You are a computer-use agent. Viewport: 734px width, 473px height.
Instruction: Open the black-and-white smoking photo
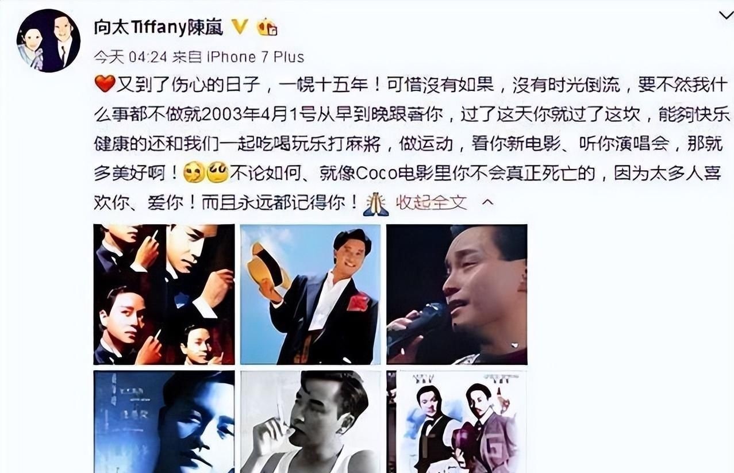pos(310,422)
